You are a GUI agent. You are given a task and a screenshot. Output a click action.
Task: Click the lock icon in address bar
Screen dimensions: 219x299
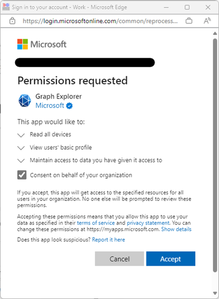tap(12, 21)
